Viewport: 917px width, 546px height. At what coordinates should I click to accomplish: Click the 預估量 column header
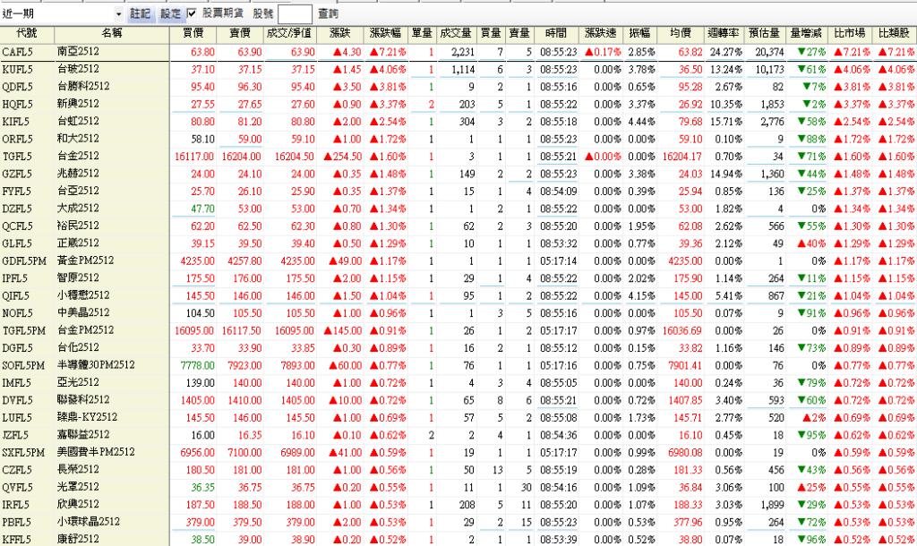(766, 33)
